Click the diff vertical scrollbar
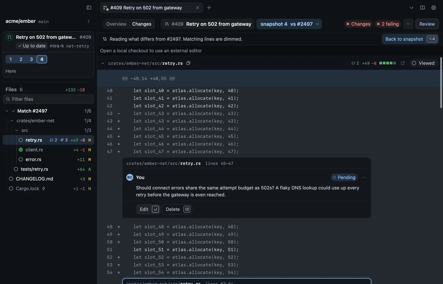443x284 pixels. 441,83
